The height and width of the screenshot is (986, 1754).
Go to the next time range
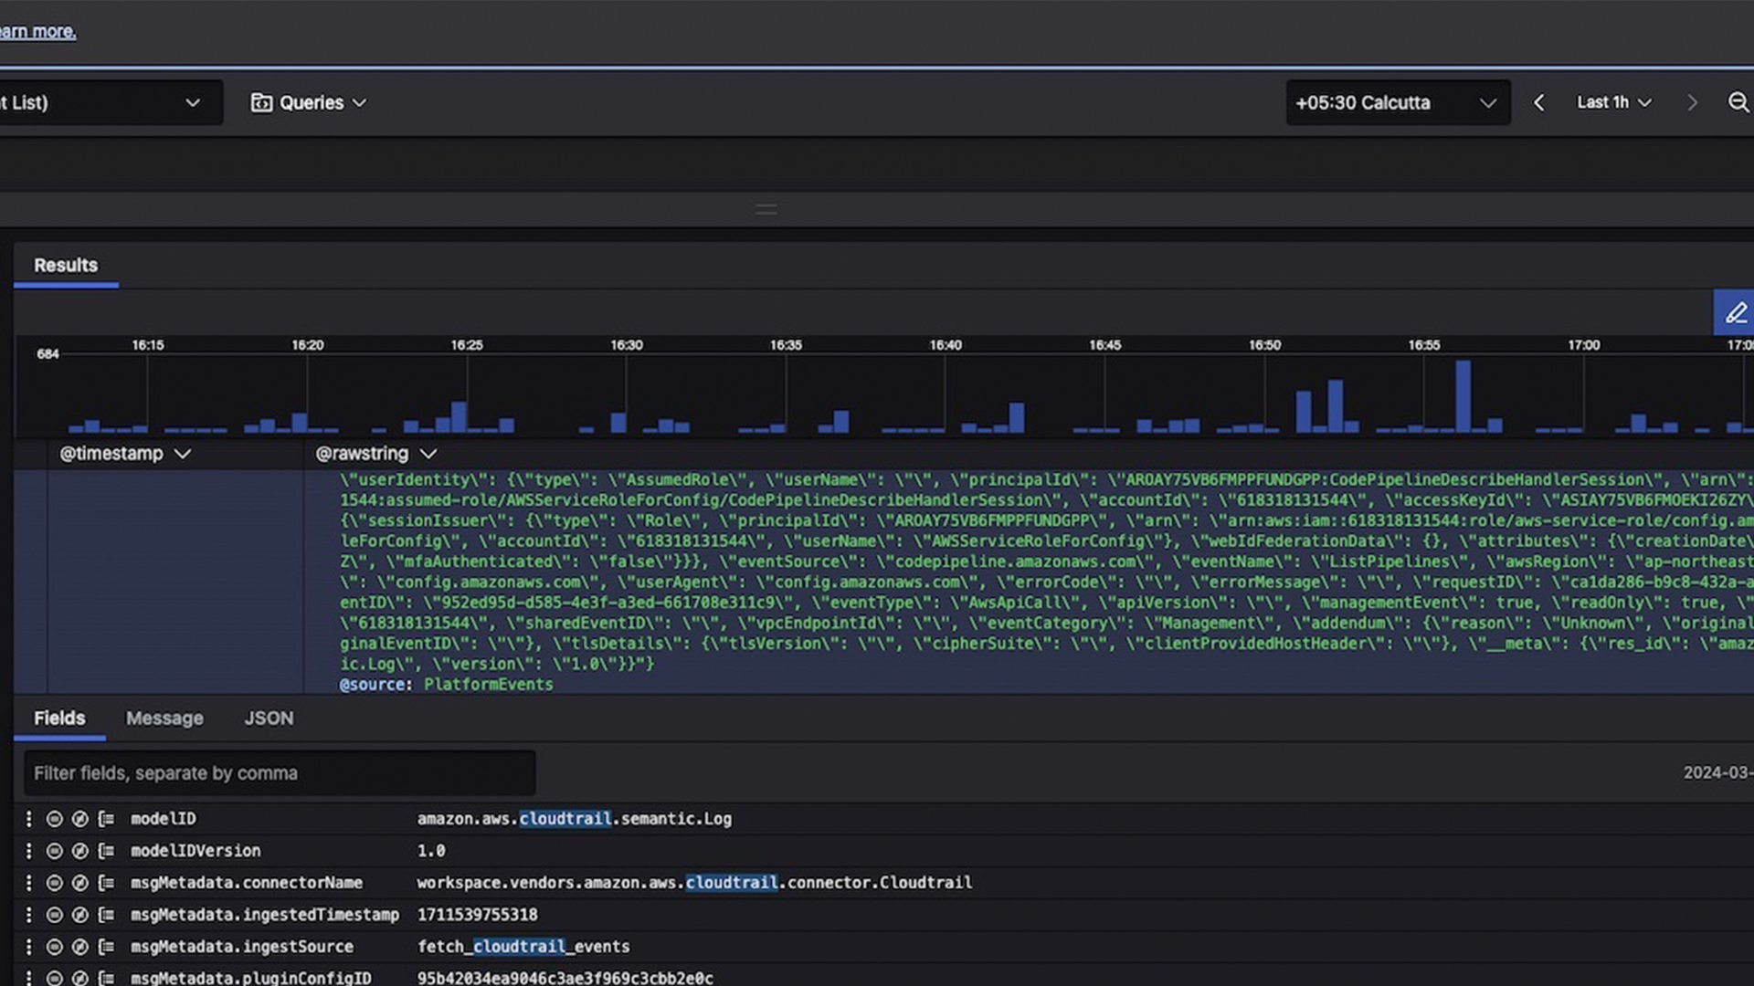[x=1692, y=103]
